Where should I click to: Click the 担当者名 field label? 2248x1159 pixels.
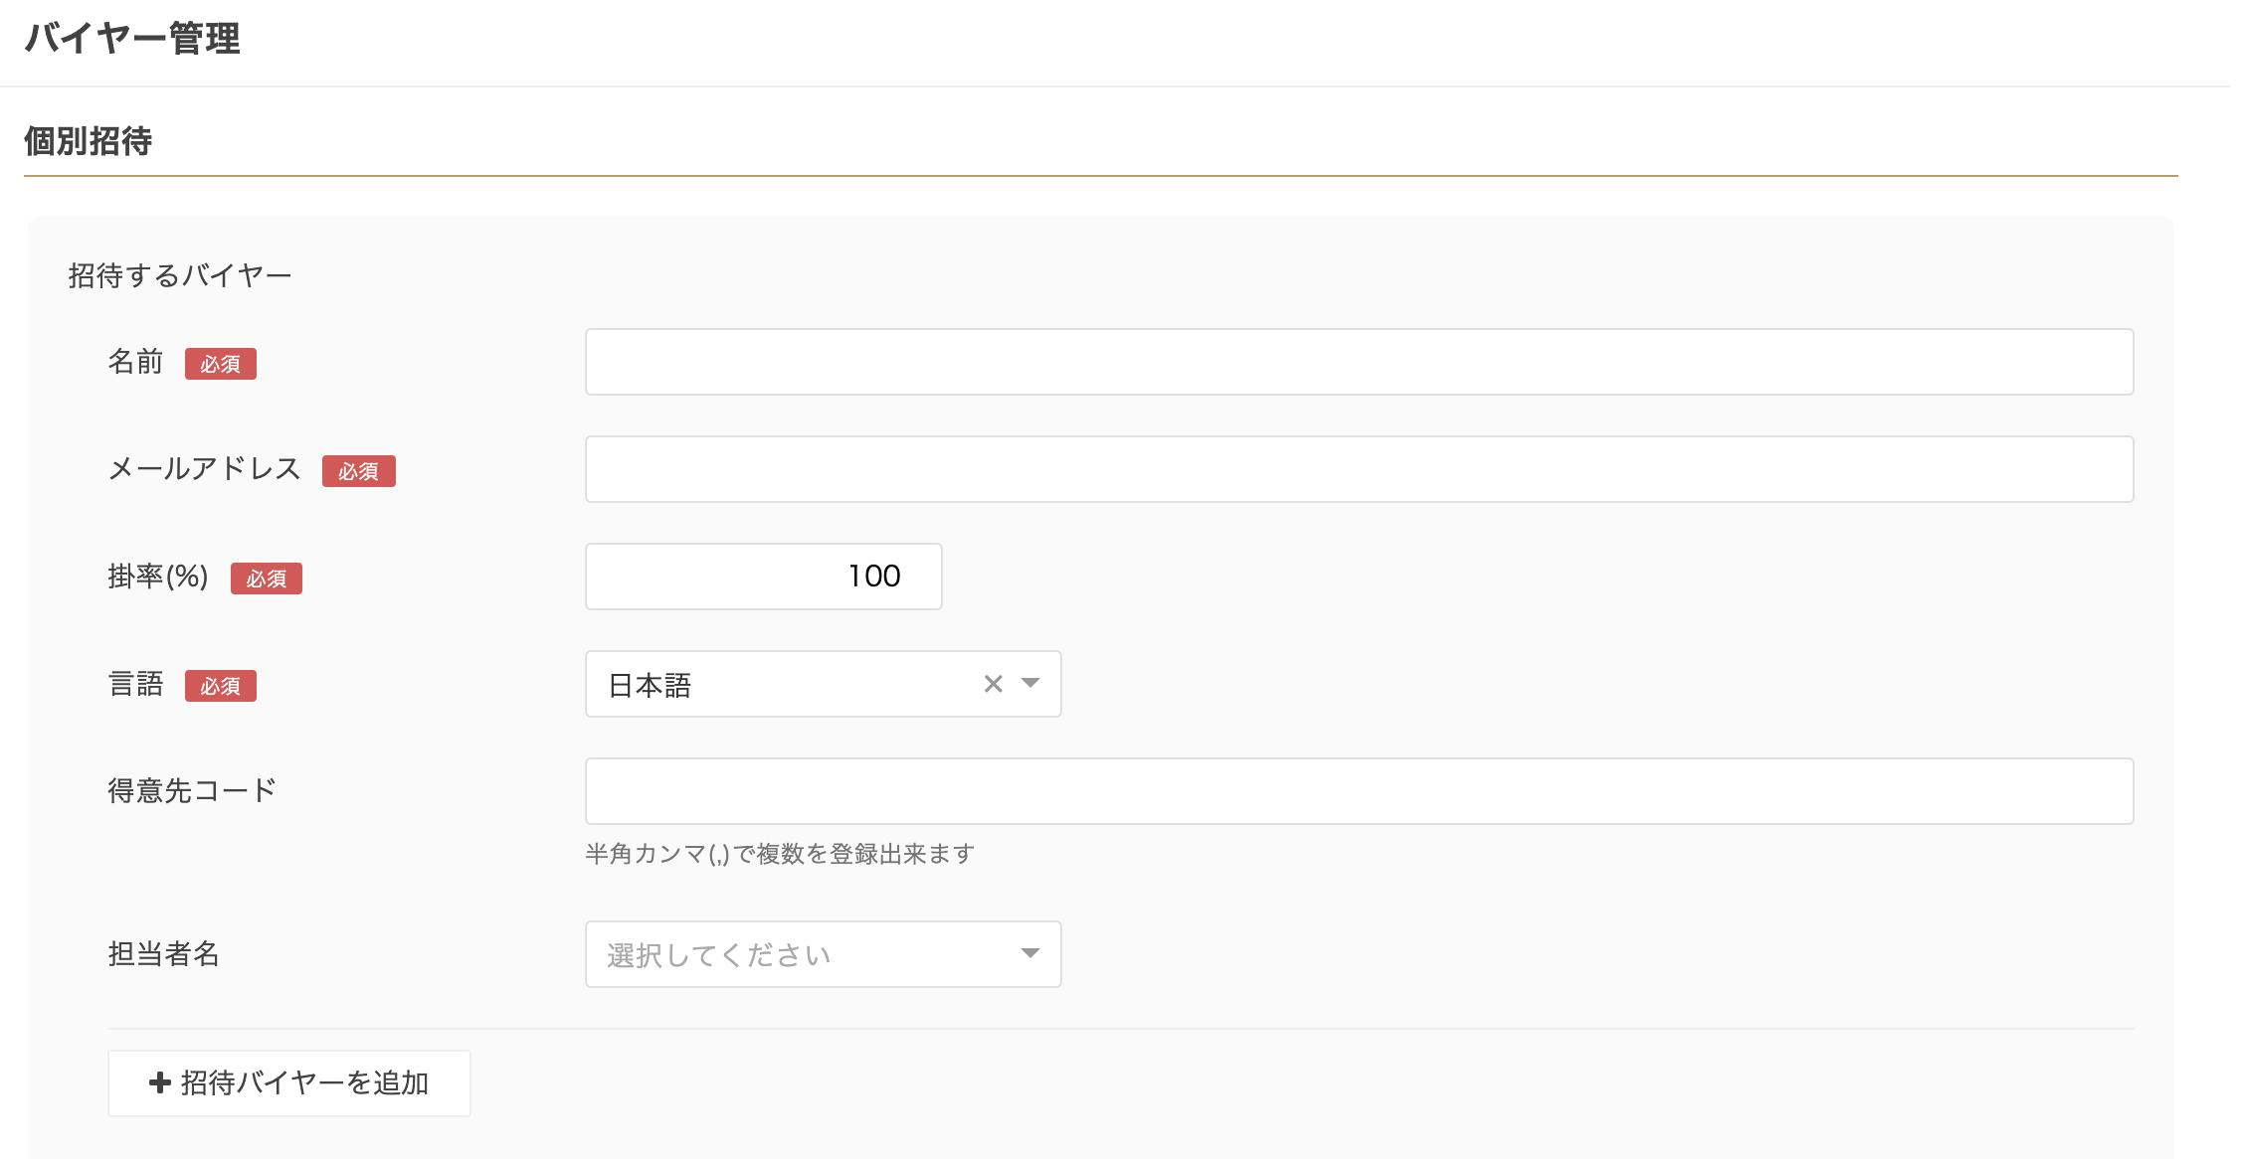(x=163, y=954)
